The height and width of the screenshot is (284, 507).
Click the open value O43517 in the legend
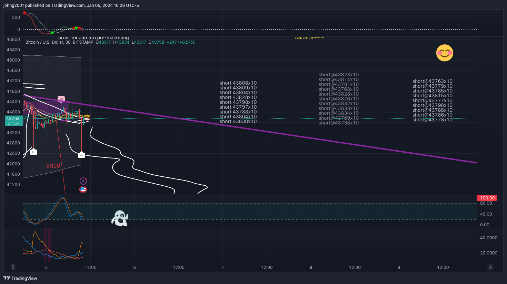pyautogui.click(x=103, y=42)
